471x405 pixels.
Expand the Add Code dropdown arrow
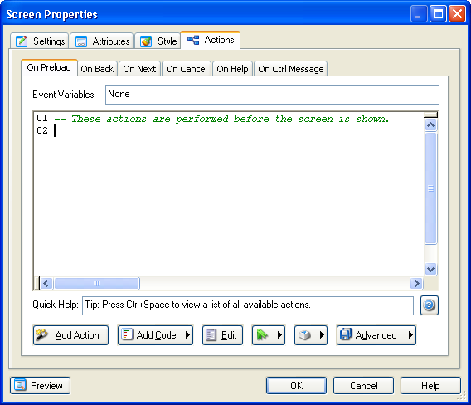(187, 335)
